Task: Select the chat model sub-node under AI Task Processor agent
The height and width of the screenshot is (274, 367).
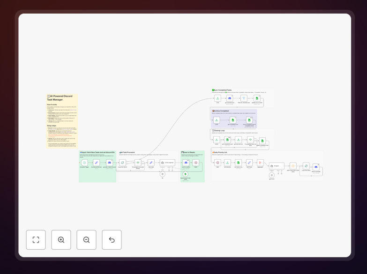Action: point(163,174)
